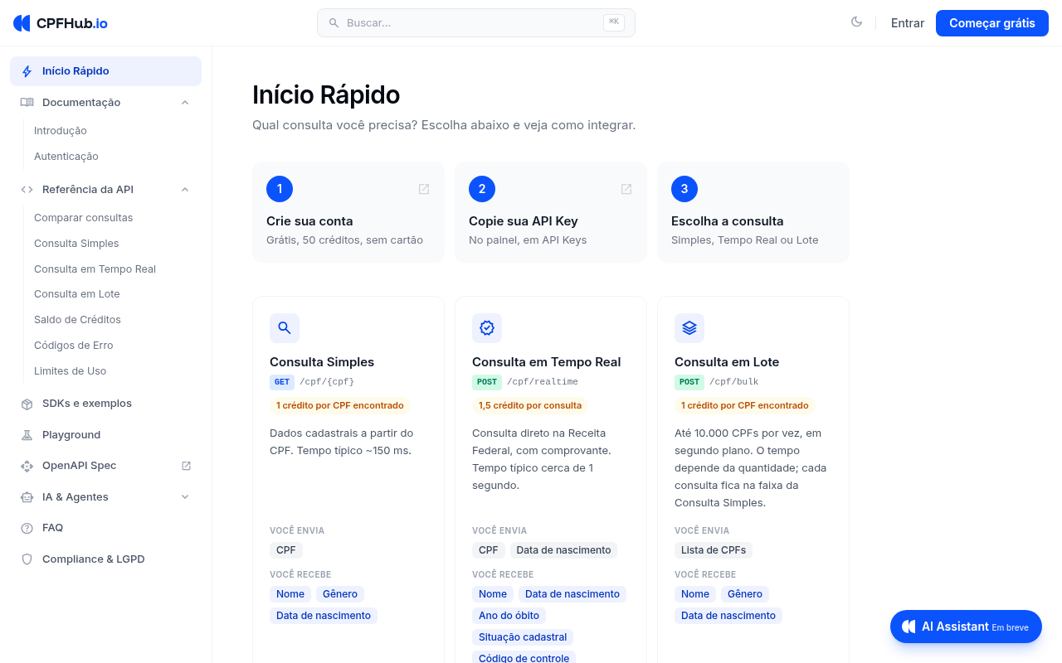This screenshot has height=663, width=1062.
Task: Click the OpenAPI Spec nodes icon
Action: pos(27,466)
